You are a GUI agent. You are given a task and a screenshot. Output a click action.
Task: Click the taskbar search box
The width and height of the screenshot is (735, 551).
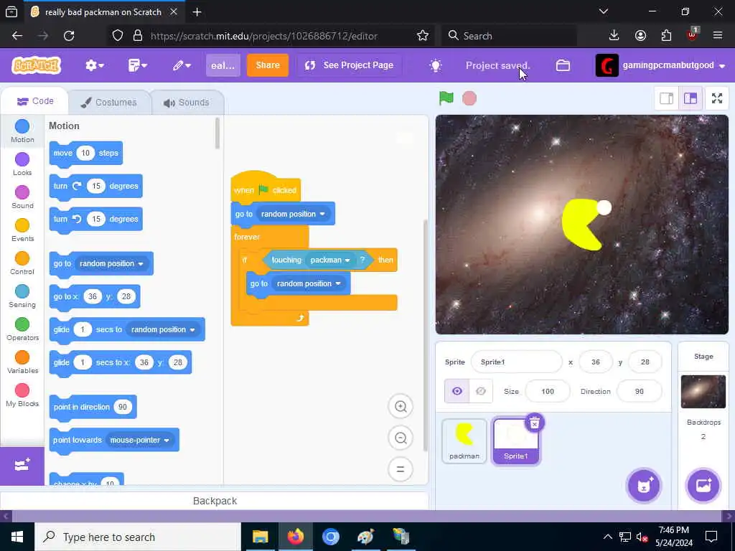[137, 537]
